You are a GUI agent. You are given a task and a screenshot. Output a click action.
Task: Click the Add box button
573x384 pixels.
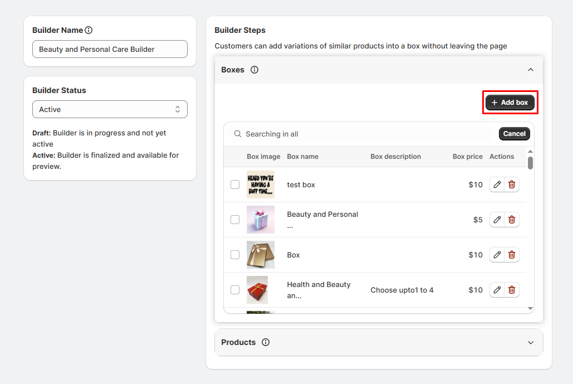point(510,103)
